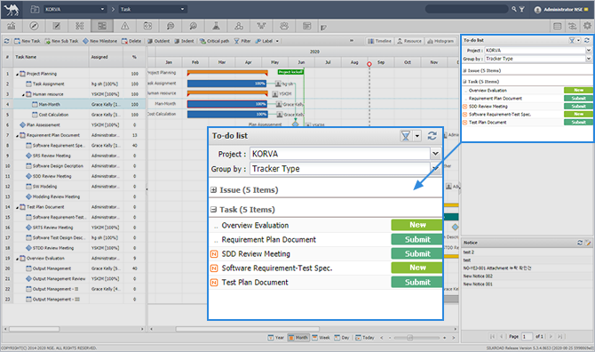Open the database stack icon
The height and width of the screenshot is (352, 595).
(x=557, y=26)
